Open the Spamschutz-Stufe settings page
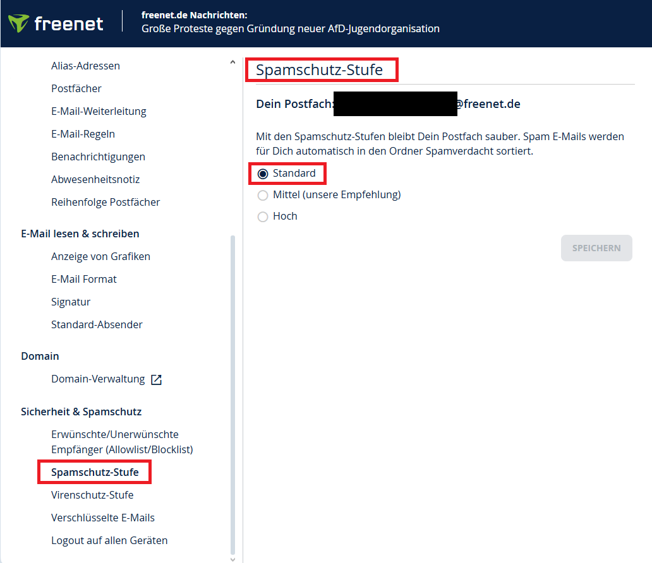 point(94,471)
